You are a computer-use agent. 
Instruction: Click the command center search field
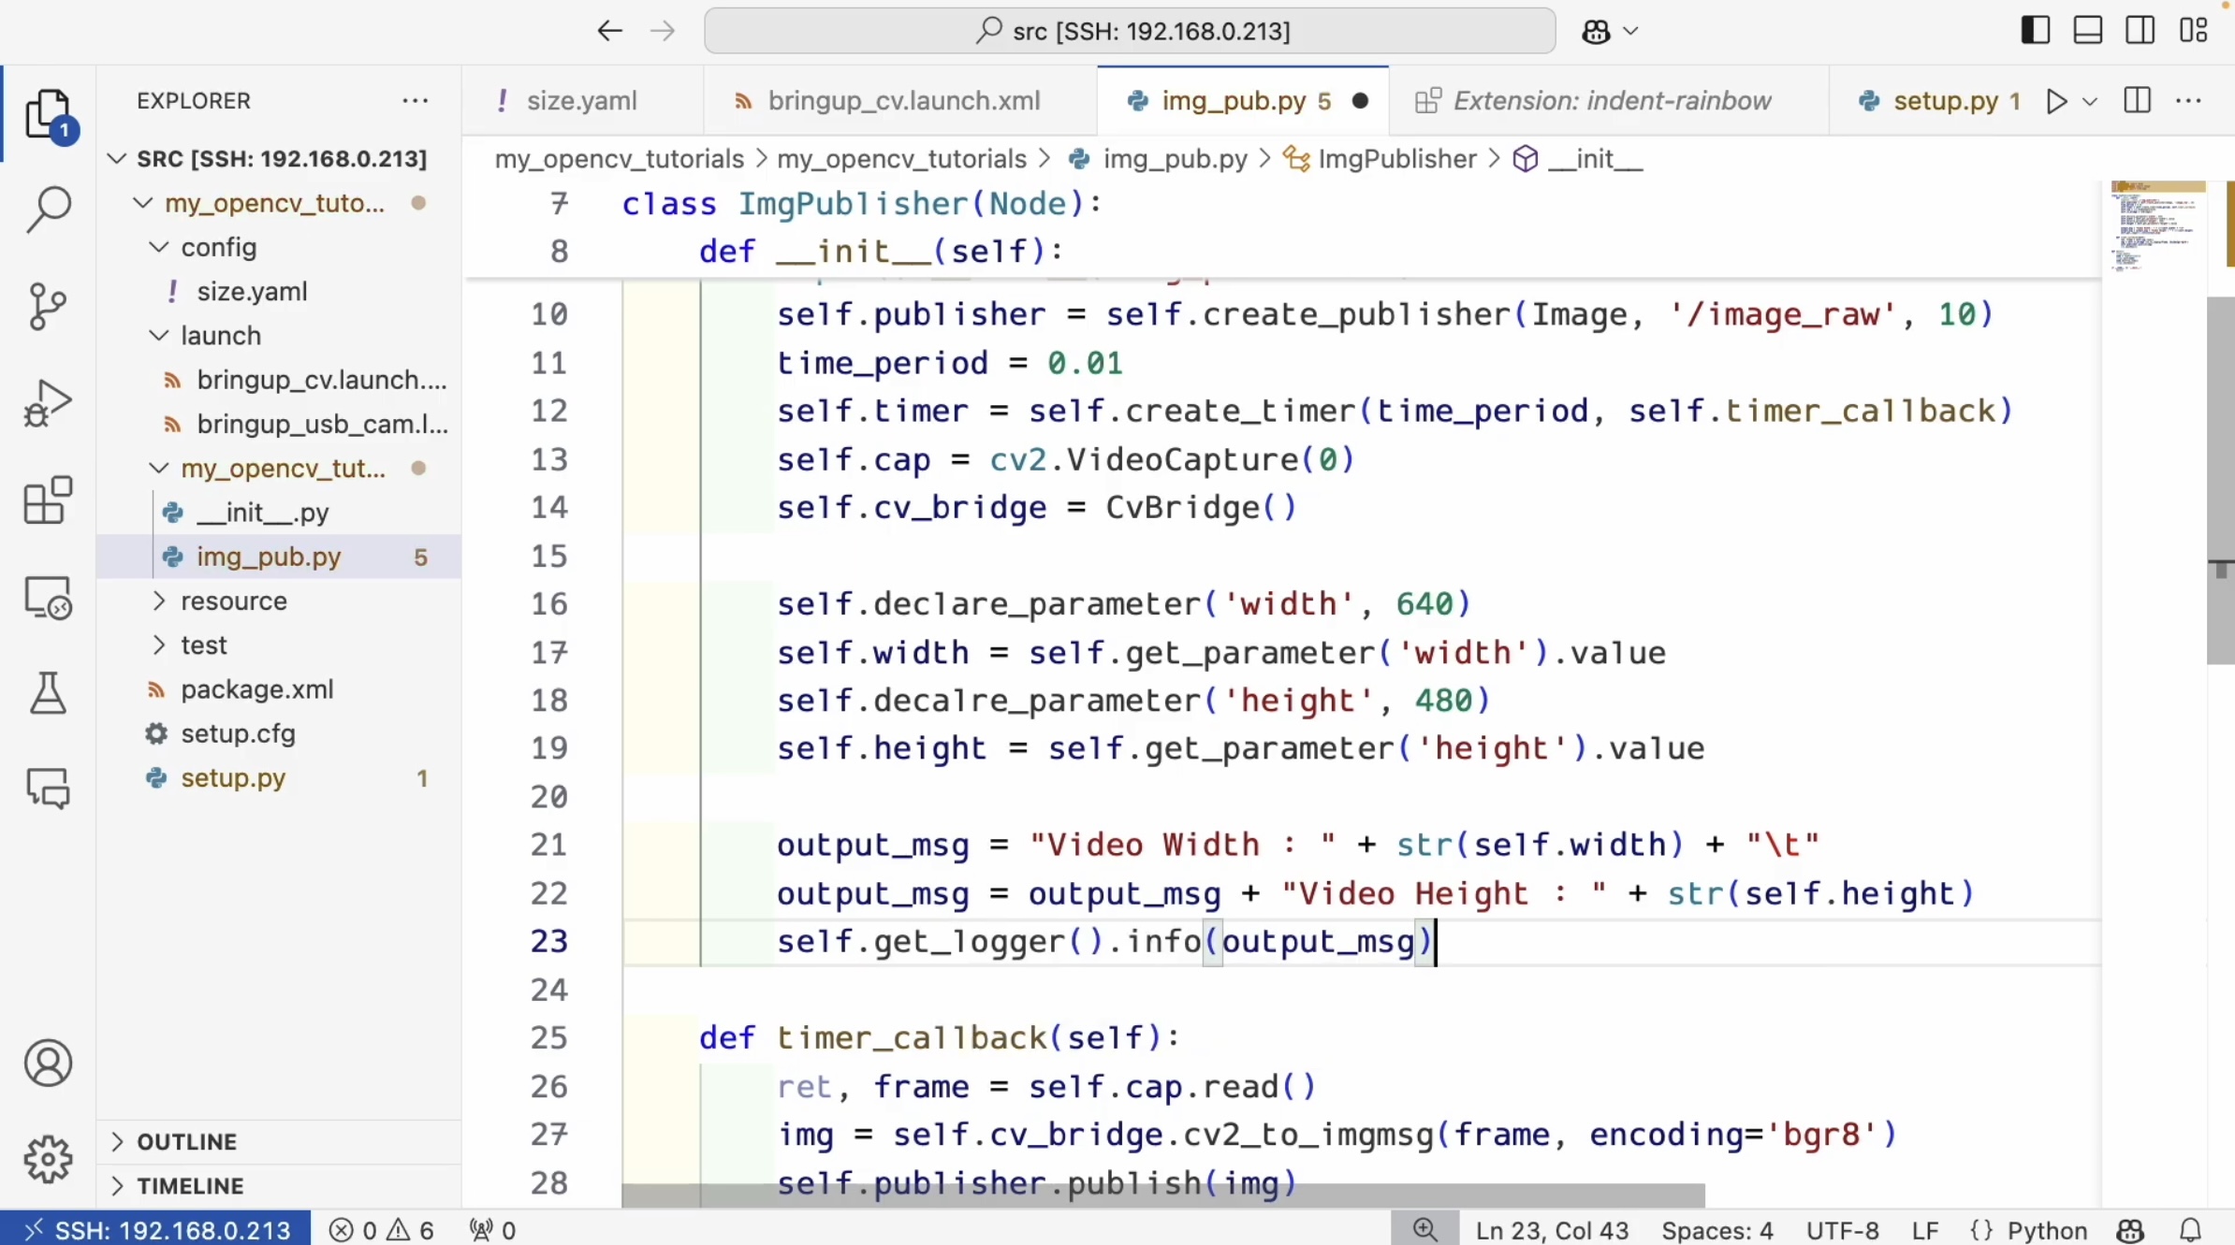pos(1129,31)
